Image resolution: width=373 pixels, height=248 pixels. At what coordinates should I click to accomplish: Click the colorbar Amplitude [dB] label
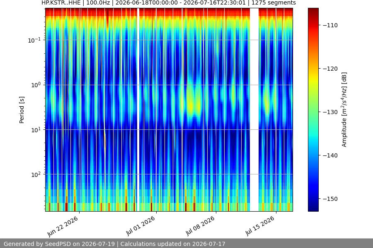(x=344, y=110)
